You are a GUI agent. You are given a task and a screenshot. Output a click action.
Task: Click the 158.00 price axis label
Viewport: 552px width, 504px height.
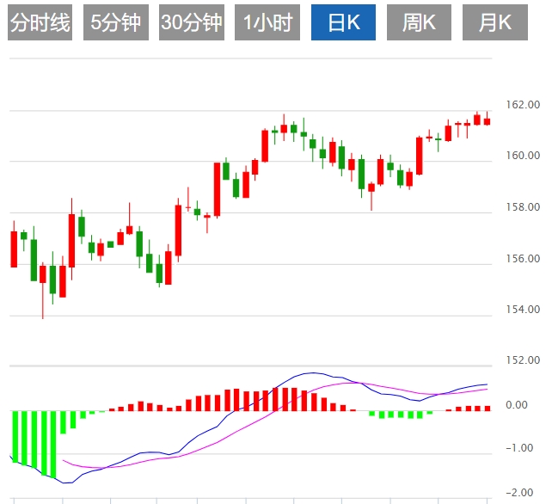523,207
